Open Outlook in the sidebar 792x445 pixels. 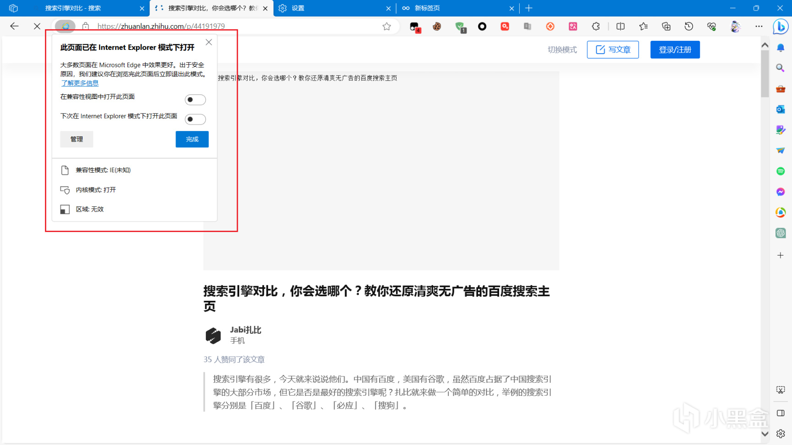(x=781, y=109)
